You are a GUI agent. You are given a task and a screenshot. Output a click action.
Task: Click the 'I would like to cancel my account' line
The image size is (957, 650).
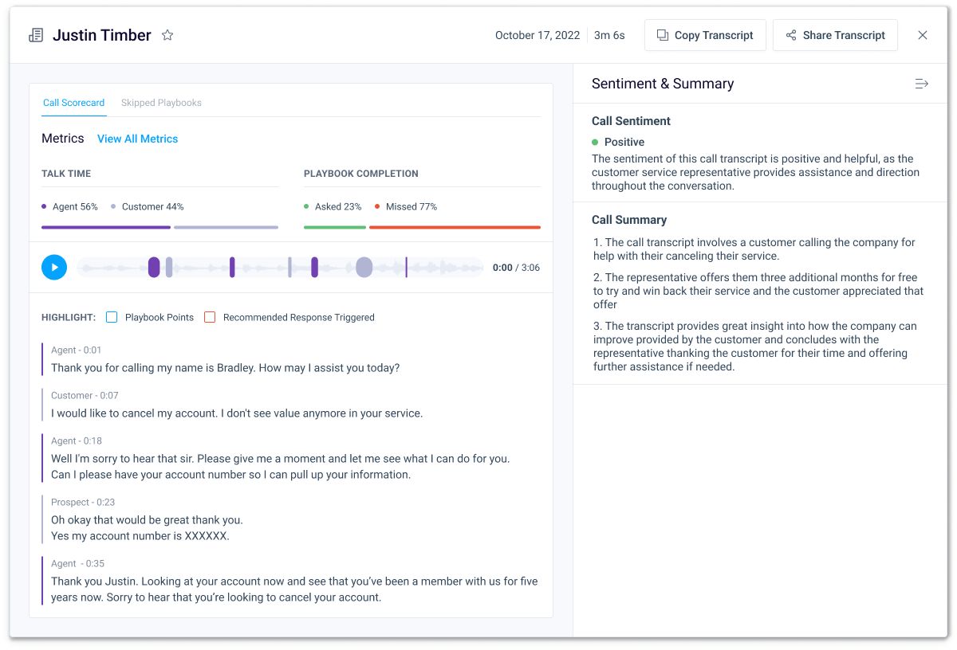(237, 413)
